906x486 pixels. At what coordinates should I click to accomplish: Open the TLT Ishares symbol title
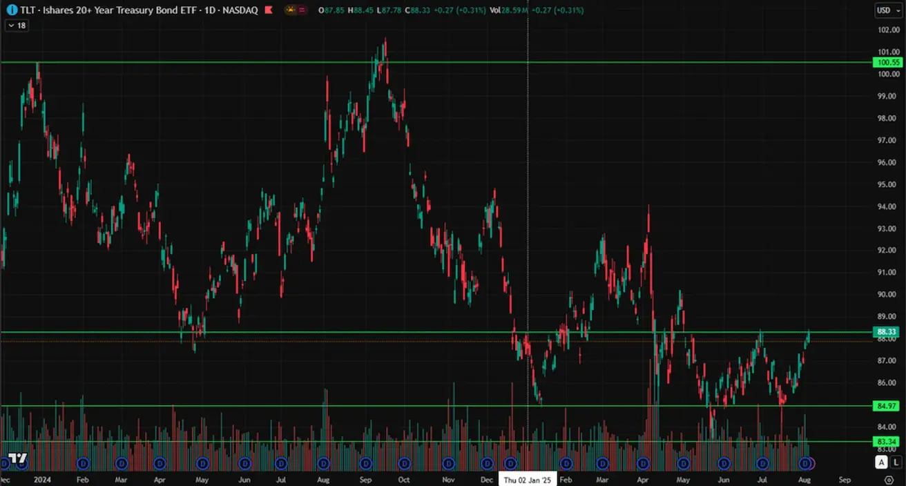click(139, 10)
